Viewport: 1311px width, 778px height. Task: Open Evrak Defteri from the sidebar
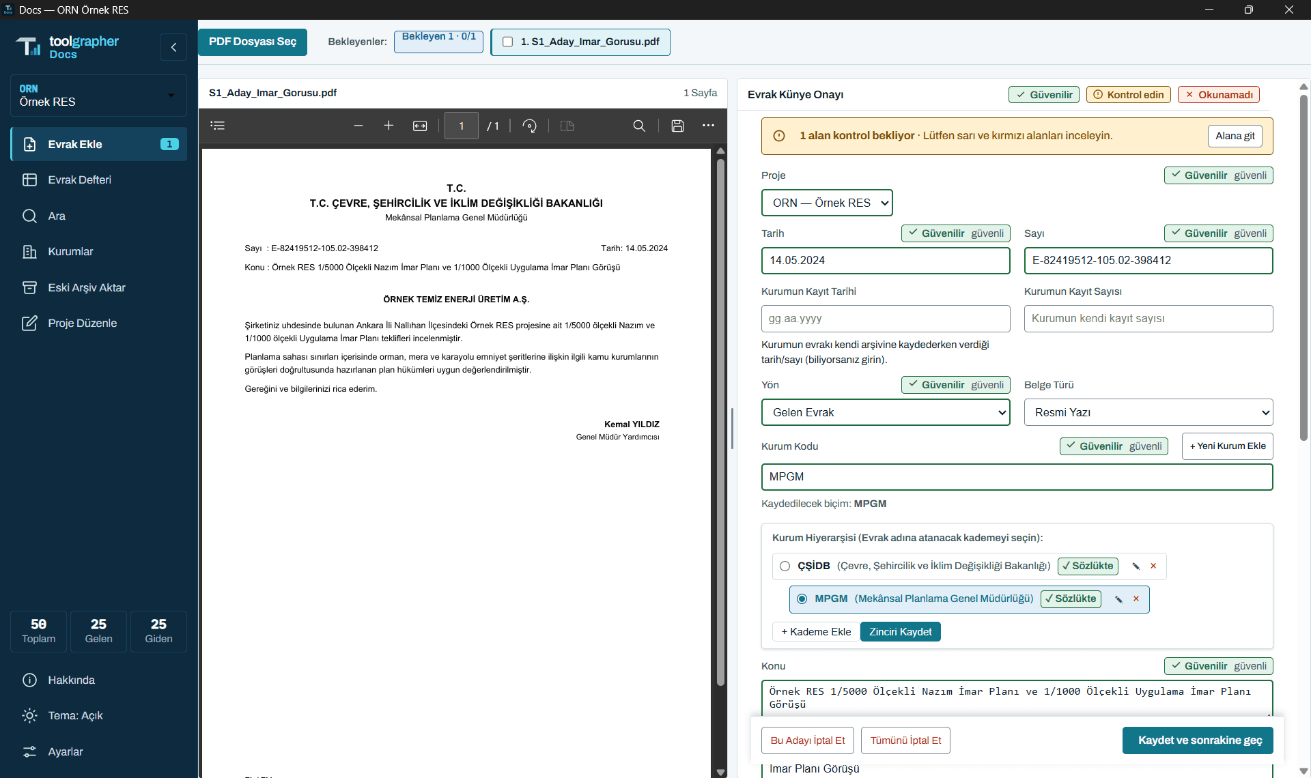[x=98, y=179]
